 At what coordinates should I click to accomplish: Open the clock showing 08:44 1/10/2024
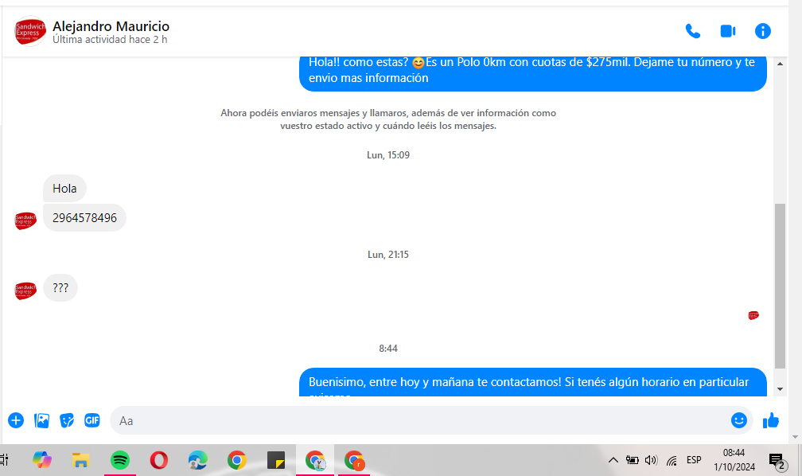pos(734,459)
